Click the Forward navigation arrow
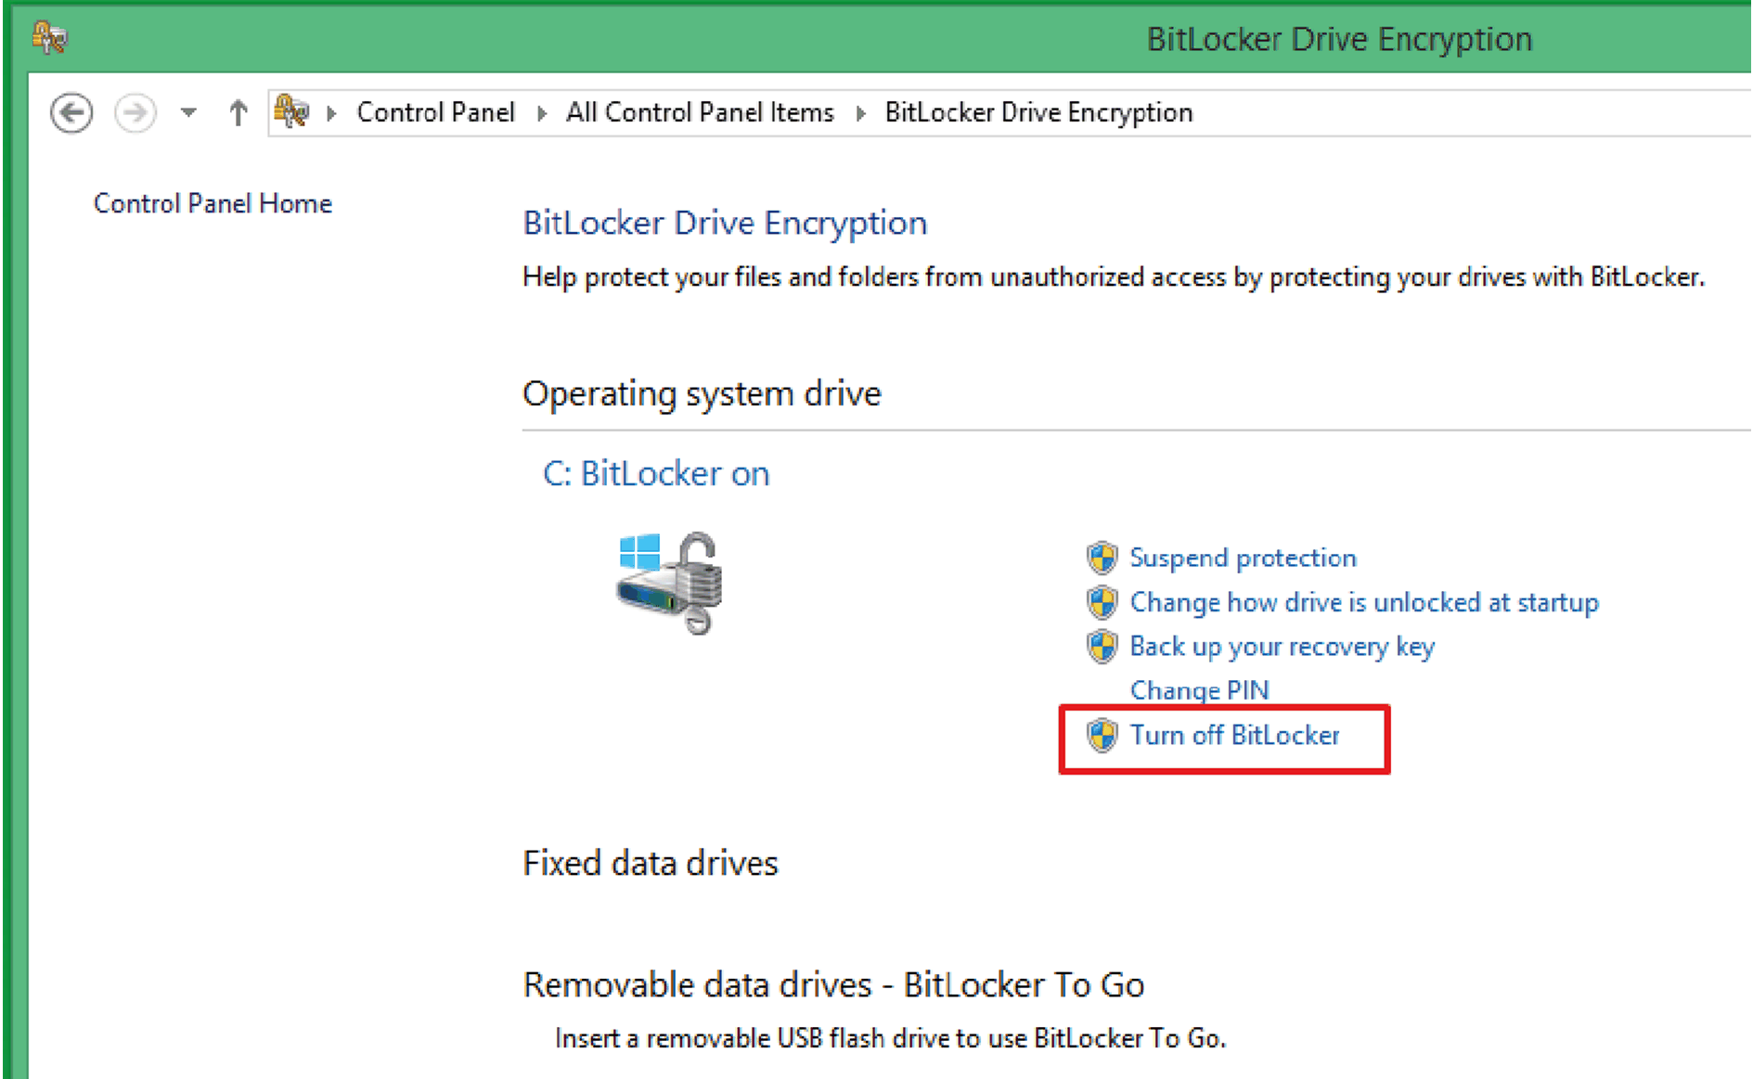The width and height of the screenshot is (1753, 1079). (x=135, y=113)
